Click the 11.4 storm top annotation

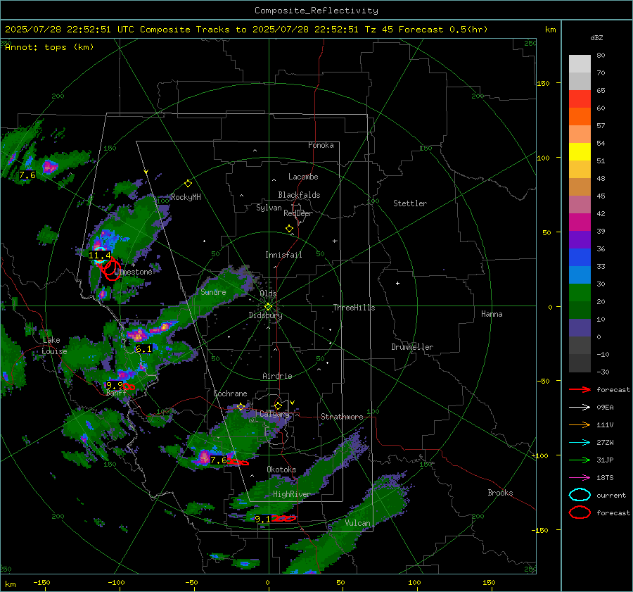click(100, 255)
